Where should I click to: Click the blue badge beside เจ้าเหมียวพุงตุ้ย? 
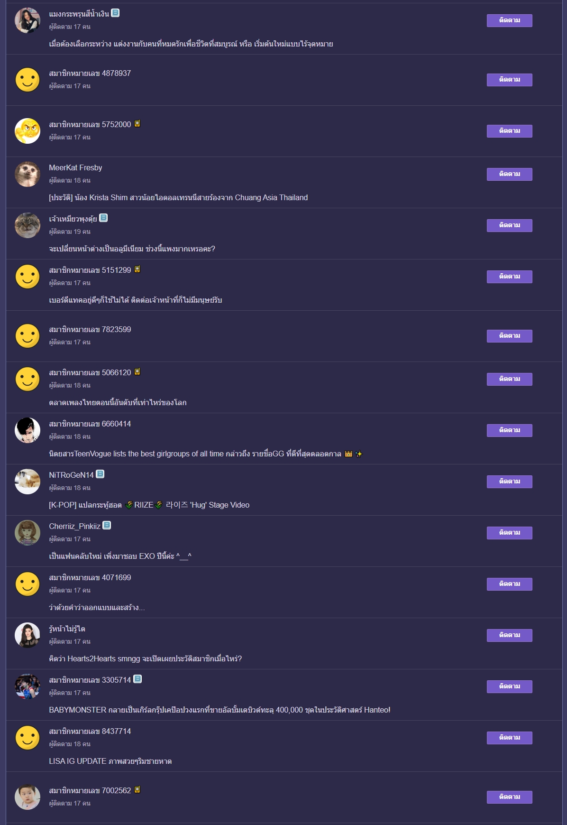(103, 218)
